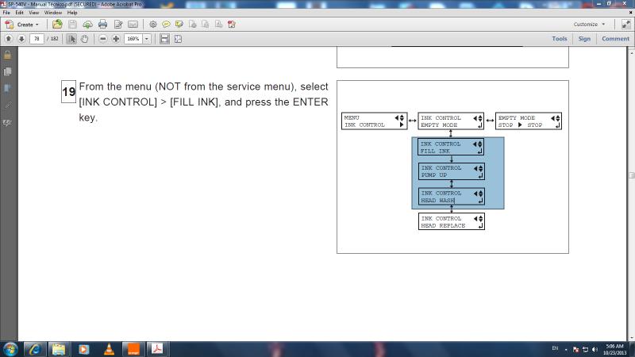Click the red combine files icon
Viewport: 635px width, 357px height.
click(232, 25)
